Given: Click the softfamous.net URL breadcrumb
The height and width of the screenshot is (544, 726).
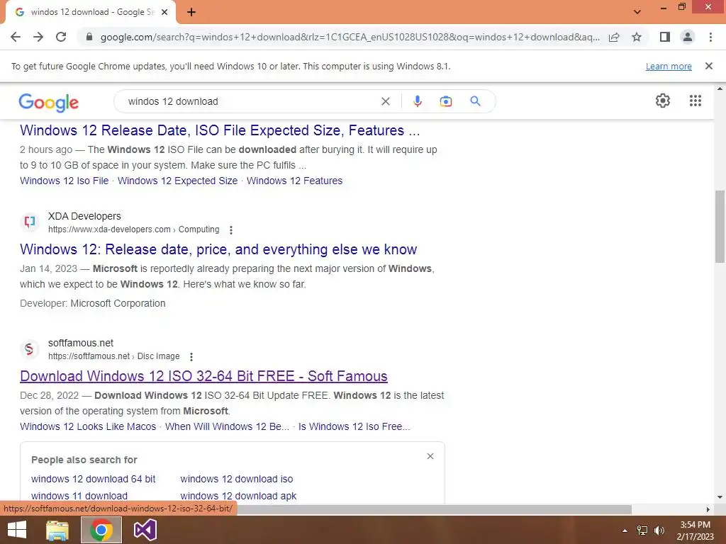Looking at the screenshot, I should tap(114, 356).
